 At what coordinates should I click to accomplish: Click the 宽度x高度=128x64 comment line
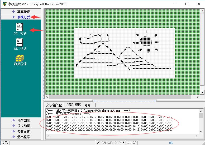point(68,114)
